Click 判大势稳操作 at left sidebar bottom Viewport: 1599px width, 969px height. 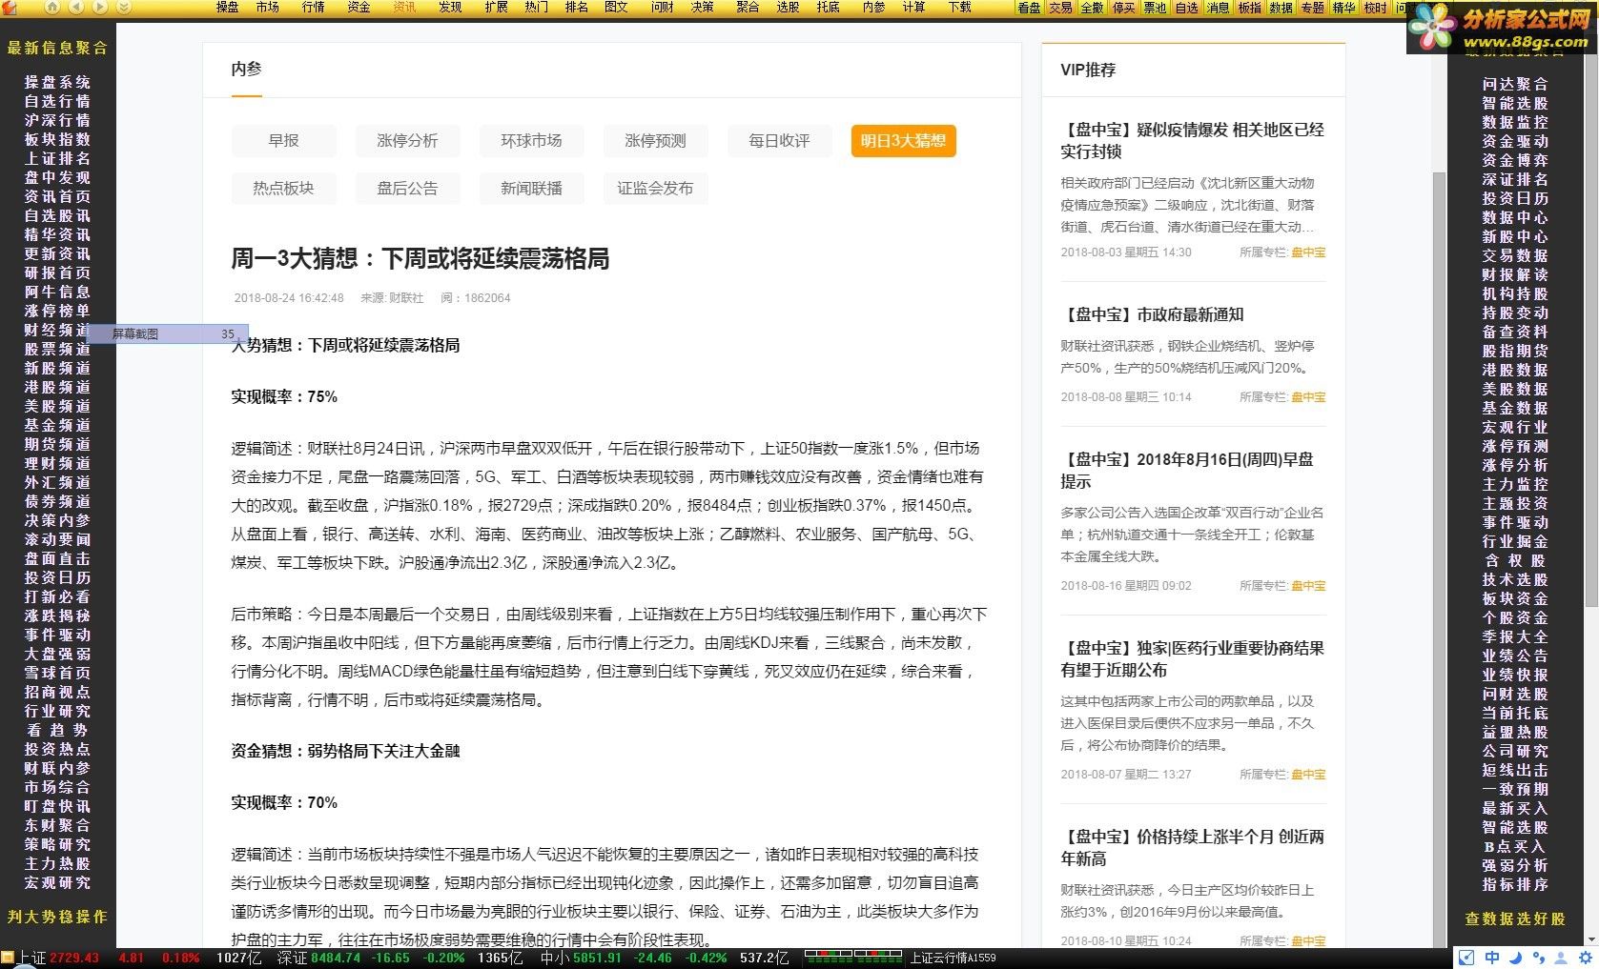57,917
